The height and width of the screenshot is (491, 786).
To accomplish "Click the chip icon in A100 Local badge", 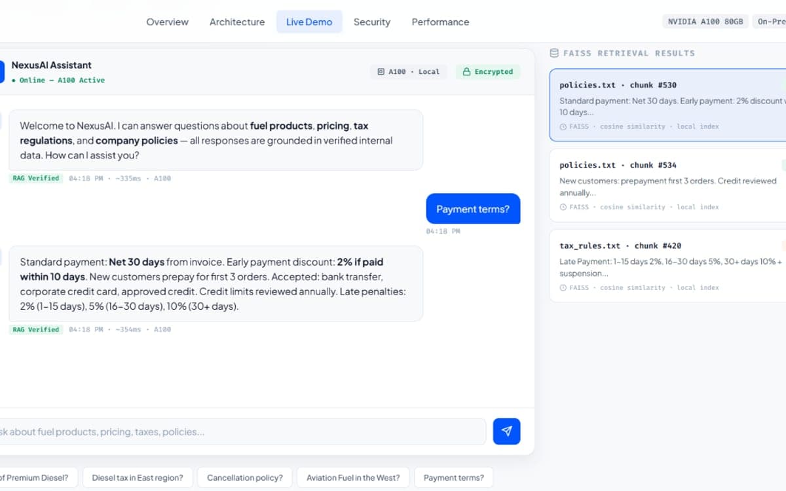I will pos(381,72).
